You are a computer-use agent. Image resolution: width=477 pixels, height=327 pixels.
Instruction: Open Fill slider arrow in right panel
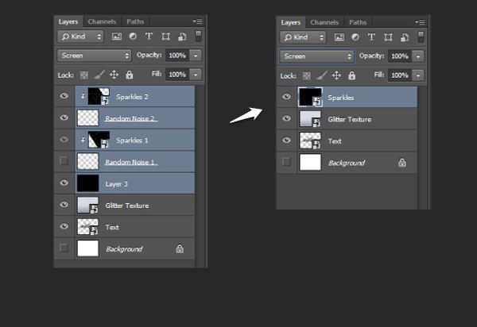pyautogui.click(x=418, y=75)
